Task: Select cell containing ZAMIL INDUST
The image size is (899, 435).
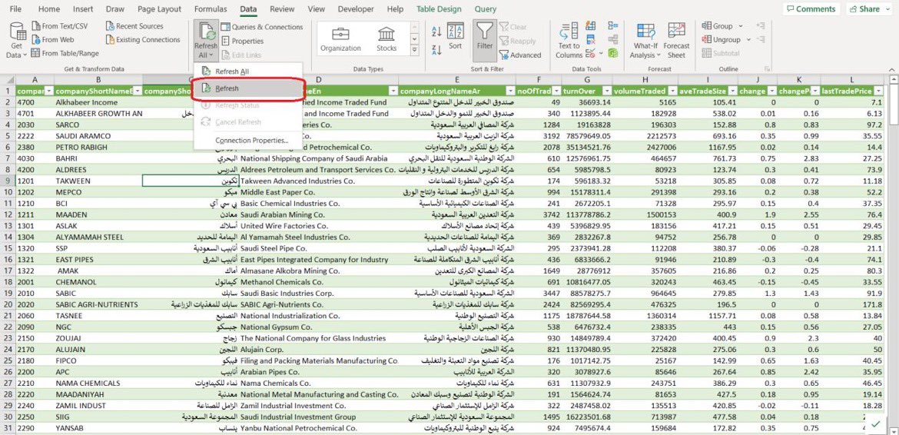Action: point(98,405)
